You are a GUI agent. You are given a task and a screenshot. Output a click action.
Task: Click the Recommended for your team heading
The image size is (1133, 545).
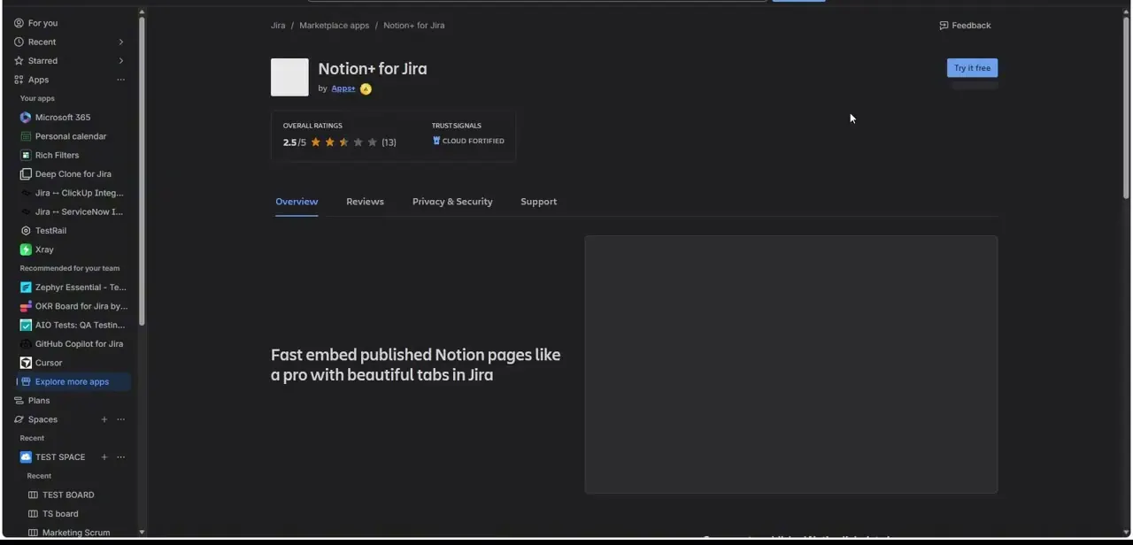pyautogui.click(x=70, y=269)
